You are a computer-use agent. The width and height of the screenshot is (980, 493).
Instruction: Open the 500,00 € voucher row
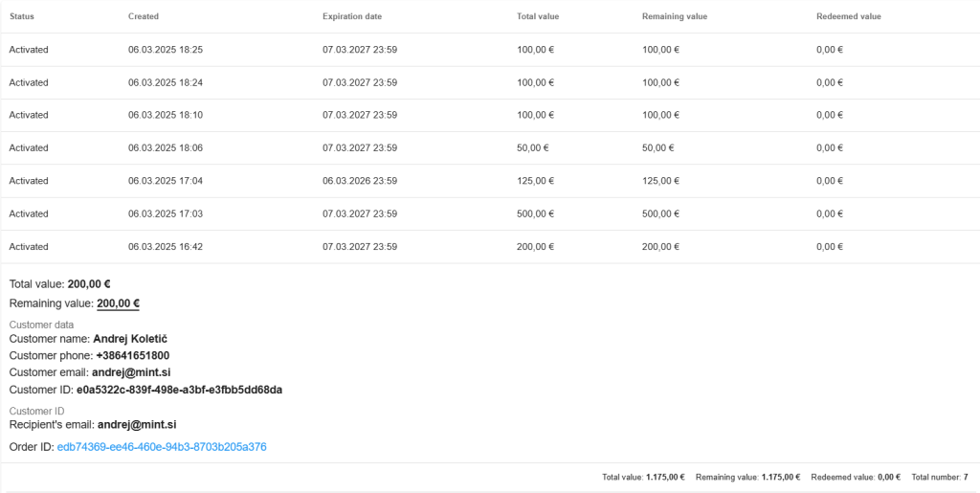coord(490,213)
